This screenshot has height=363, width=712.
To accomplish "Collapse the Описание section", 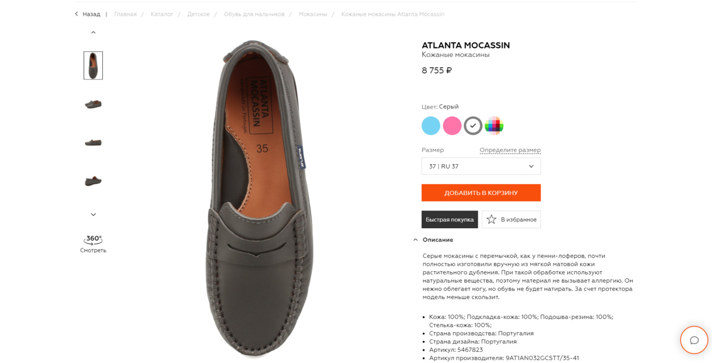I will 416,240.
